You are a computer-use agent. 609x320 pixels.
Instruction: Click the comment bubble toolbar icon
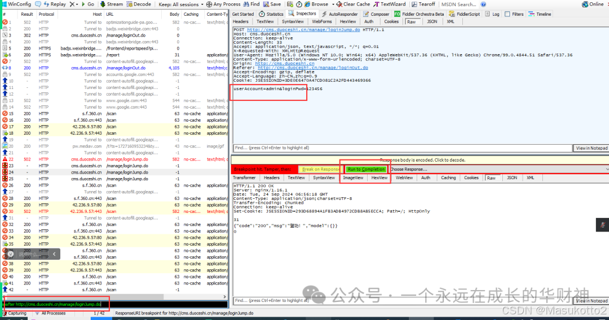[x=38, y=4]
